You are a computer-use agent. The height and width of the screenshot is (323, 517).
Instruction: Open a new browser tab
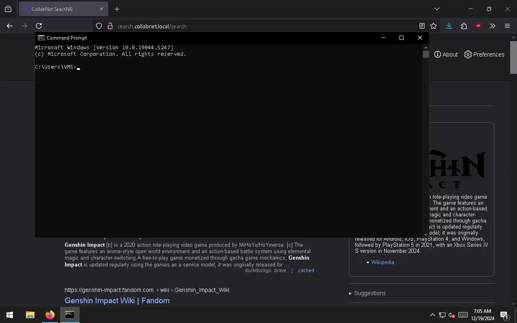(x=117, y=9)
